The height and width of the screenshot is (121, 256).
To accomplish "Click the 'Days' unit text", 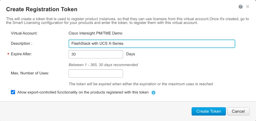I will (131, 54).
